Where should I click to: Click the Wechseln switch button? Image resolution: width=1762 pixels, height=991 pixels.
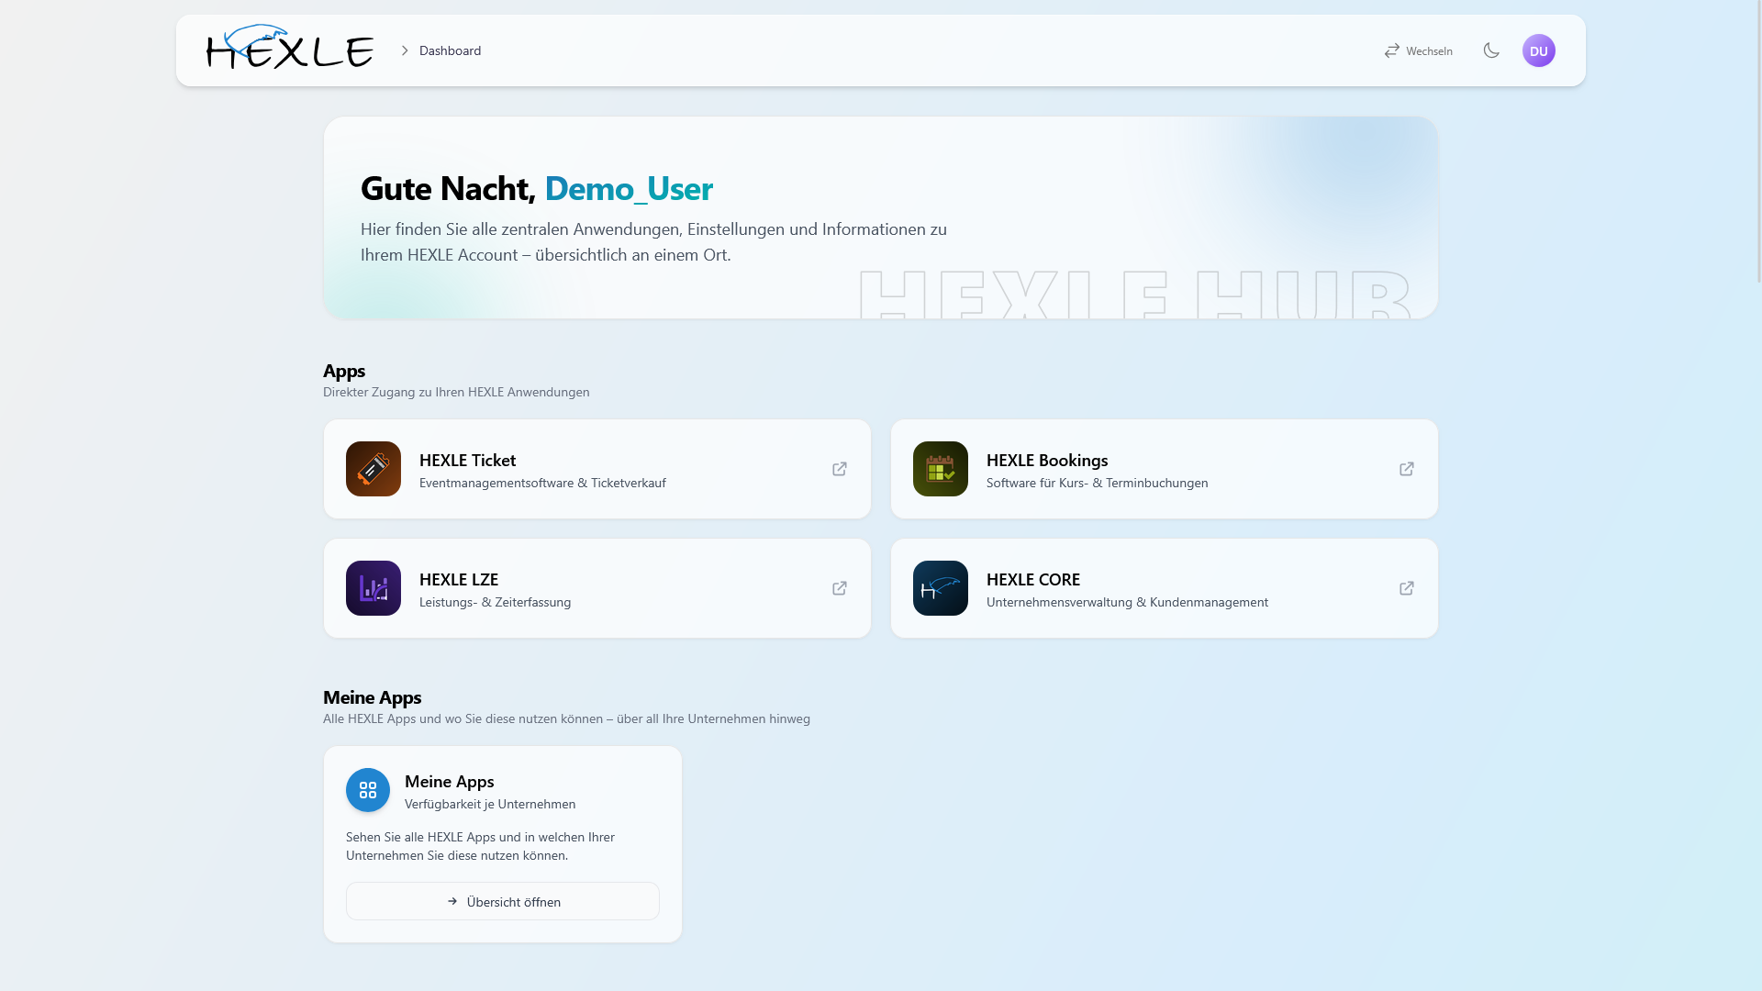pos(1418,50)
